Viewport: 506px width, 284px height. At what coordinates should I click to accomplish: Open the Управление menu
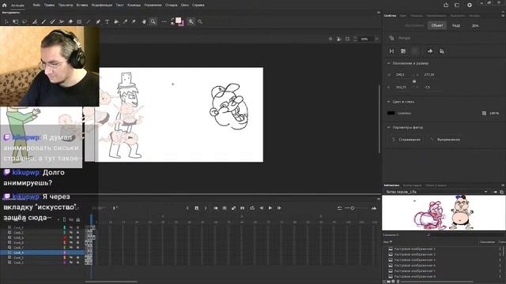point(153,6)
